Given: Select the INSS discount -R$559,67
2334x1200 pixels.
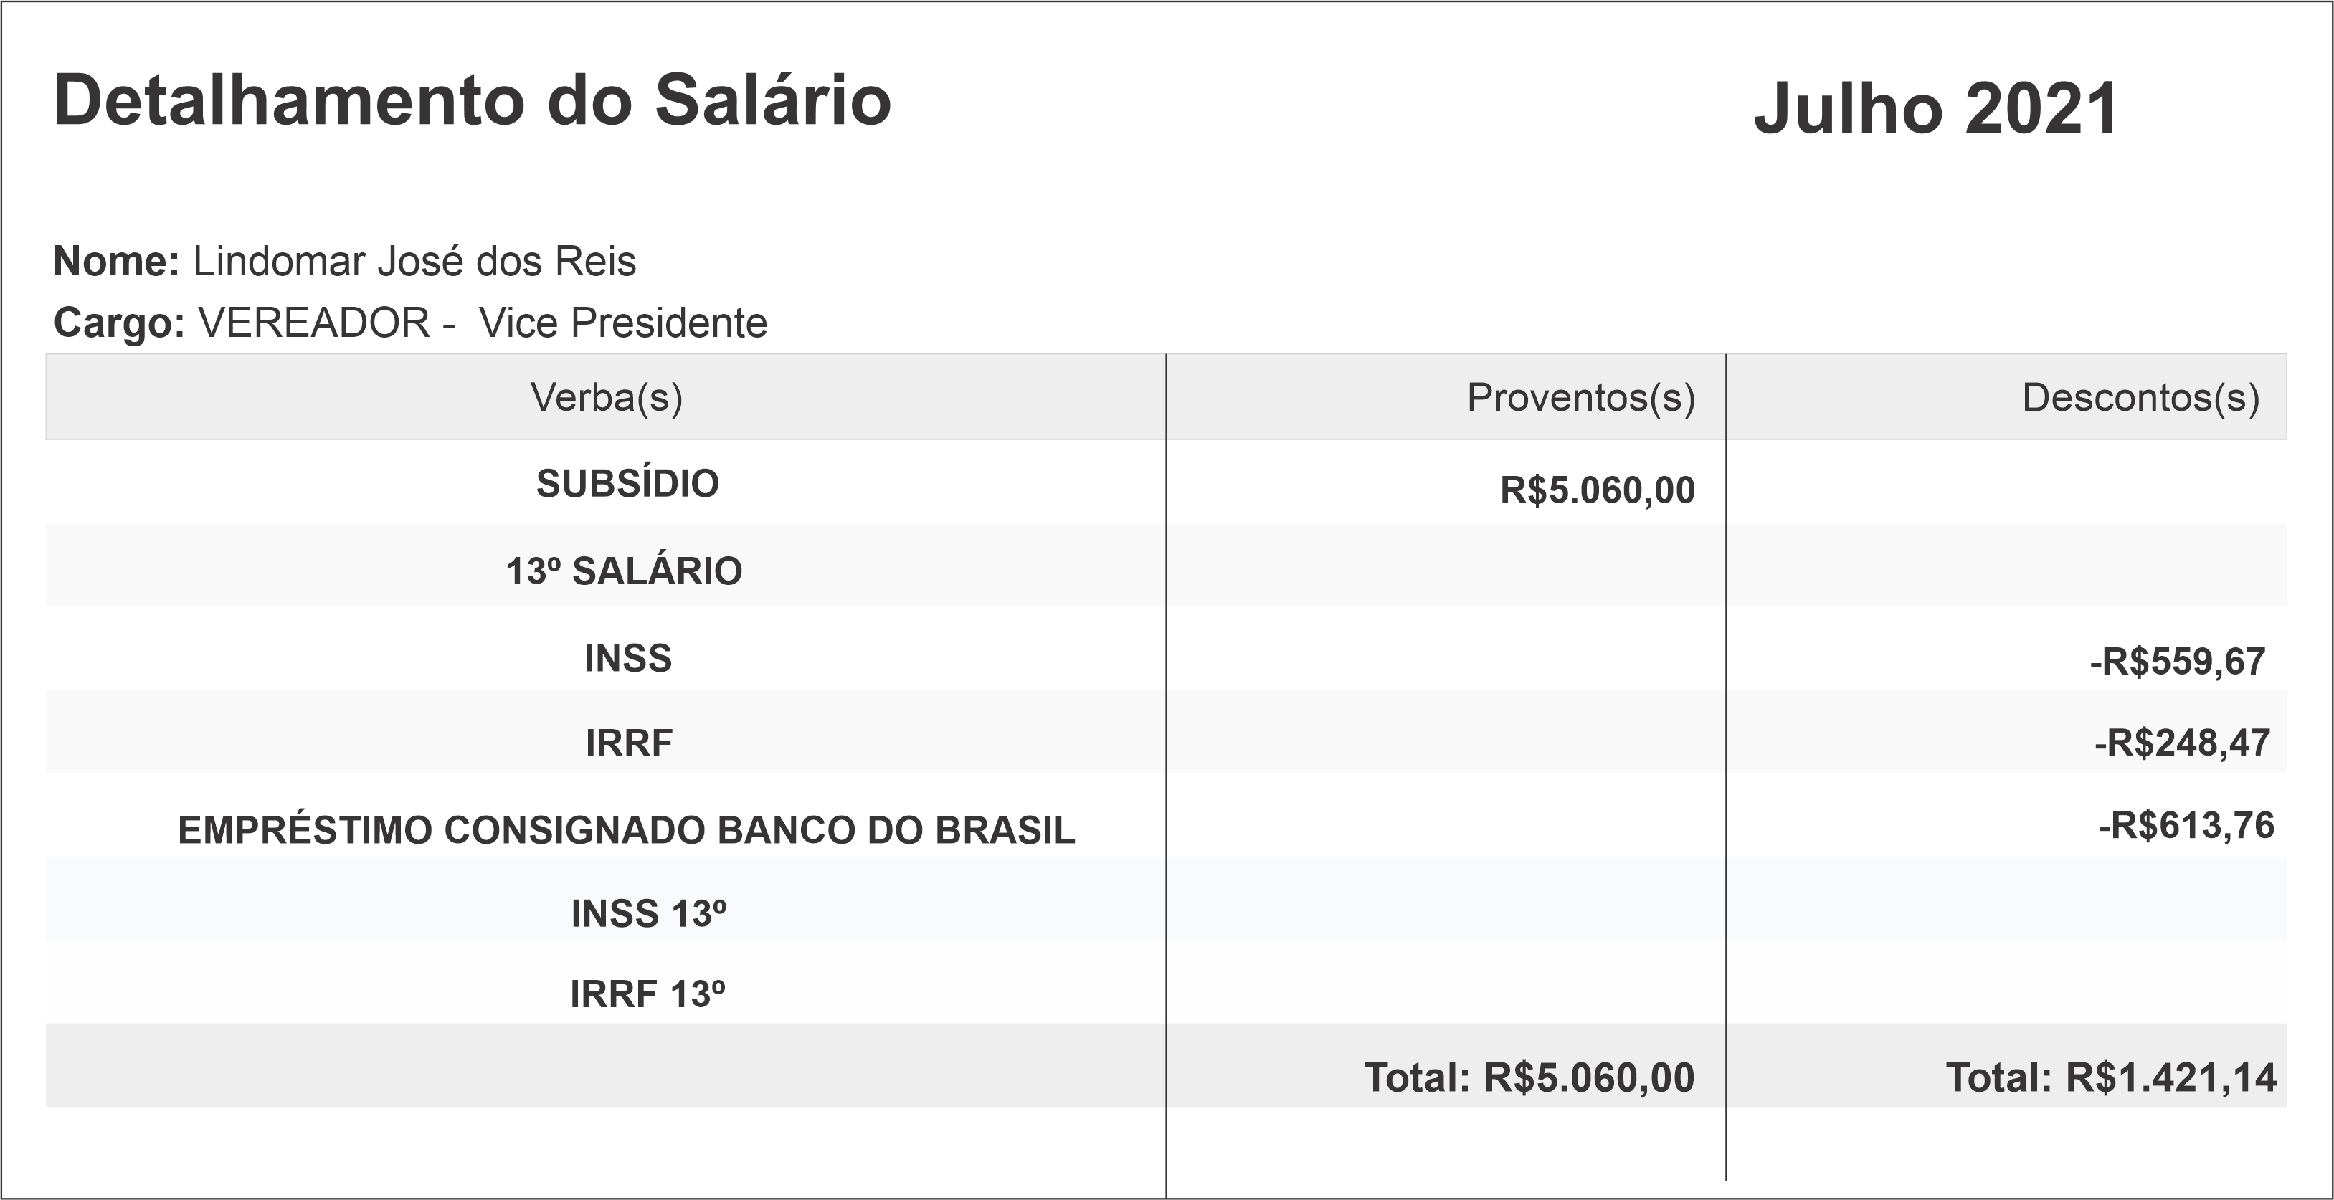Looking at the screenshot, I should (2176, 662).
